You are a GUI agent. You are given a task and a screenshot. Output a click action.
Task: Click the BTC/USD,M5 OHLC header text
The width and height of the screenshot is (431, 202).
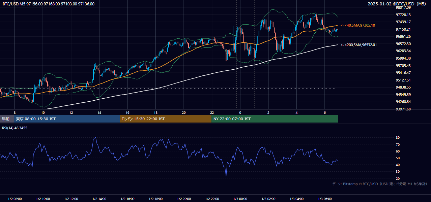pyautogui.click(x=49, y=4)
